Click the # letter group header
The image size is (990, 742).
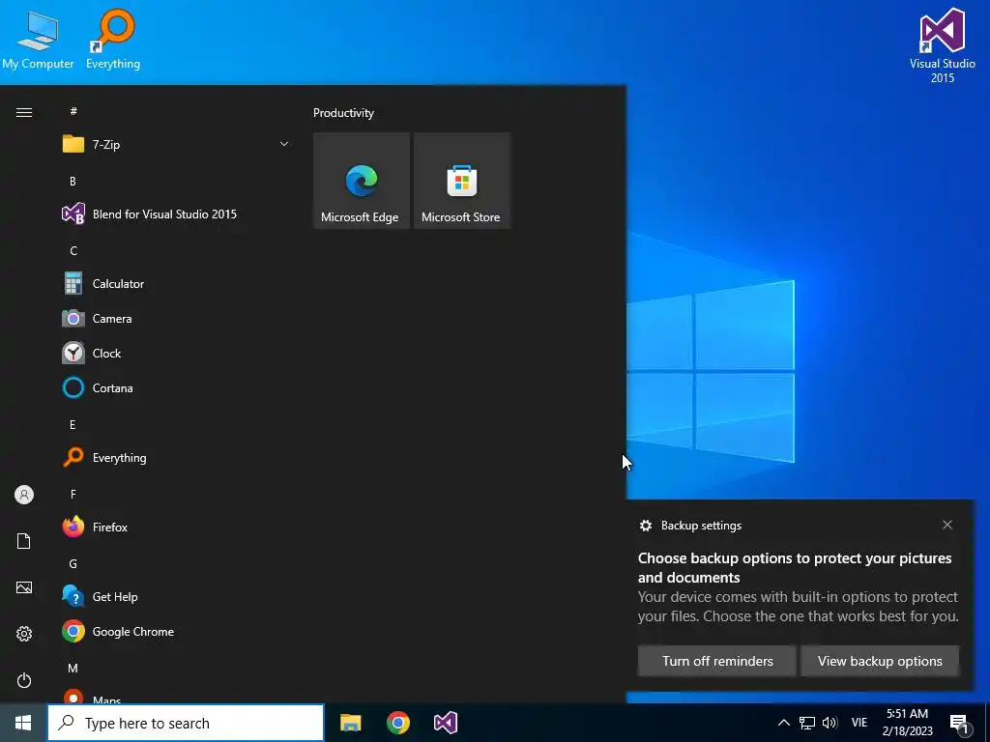(x=73, y=111)
